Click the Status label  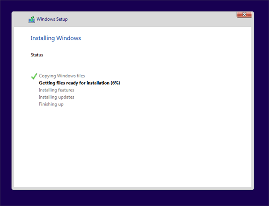coord(37,55)
